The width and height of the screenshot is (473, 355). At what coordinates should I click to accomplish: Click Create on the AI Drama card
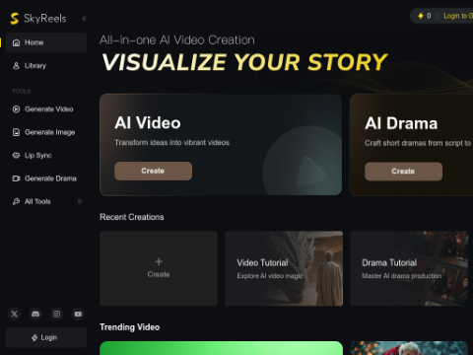click(x=403, y=172)
